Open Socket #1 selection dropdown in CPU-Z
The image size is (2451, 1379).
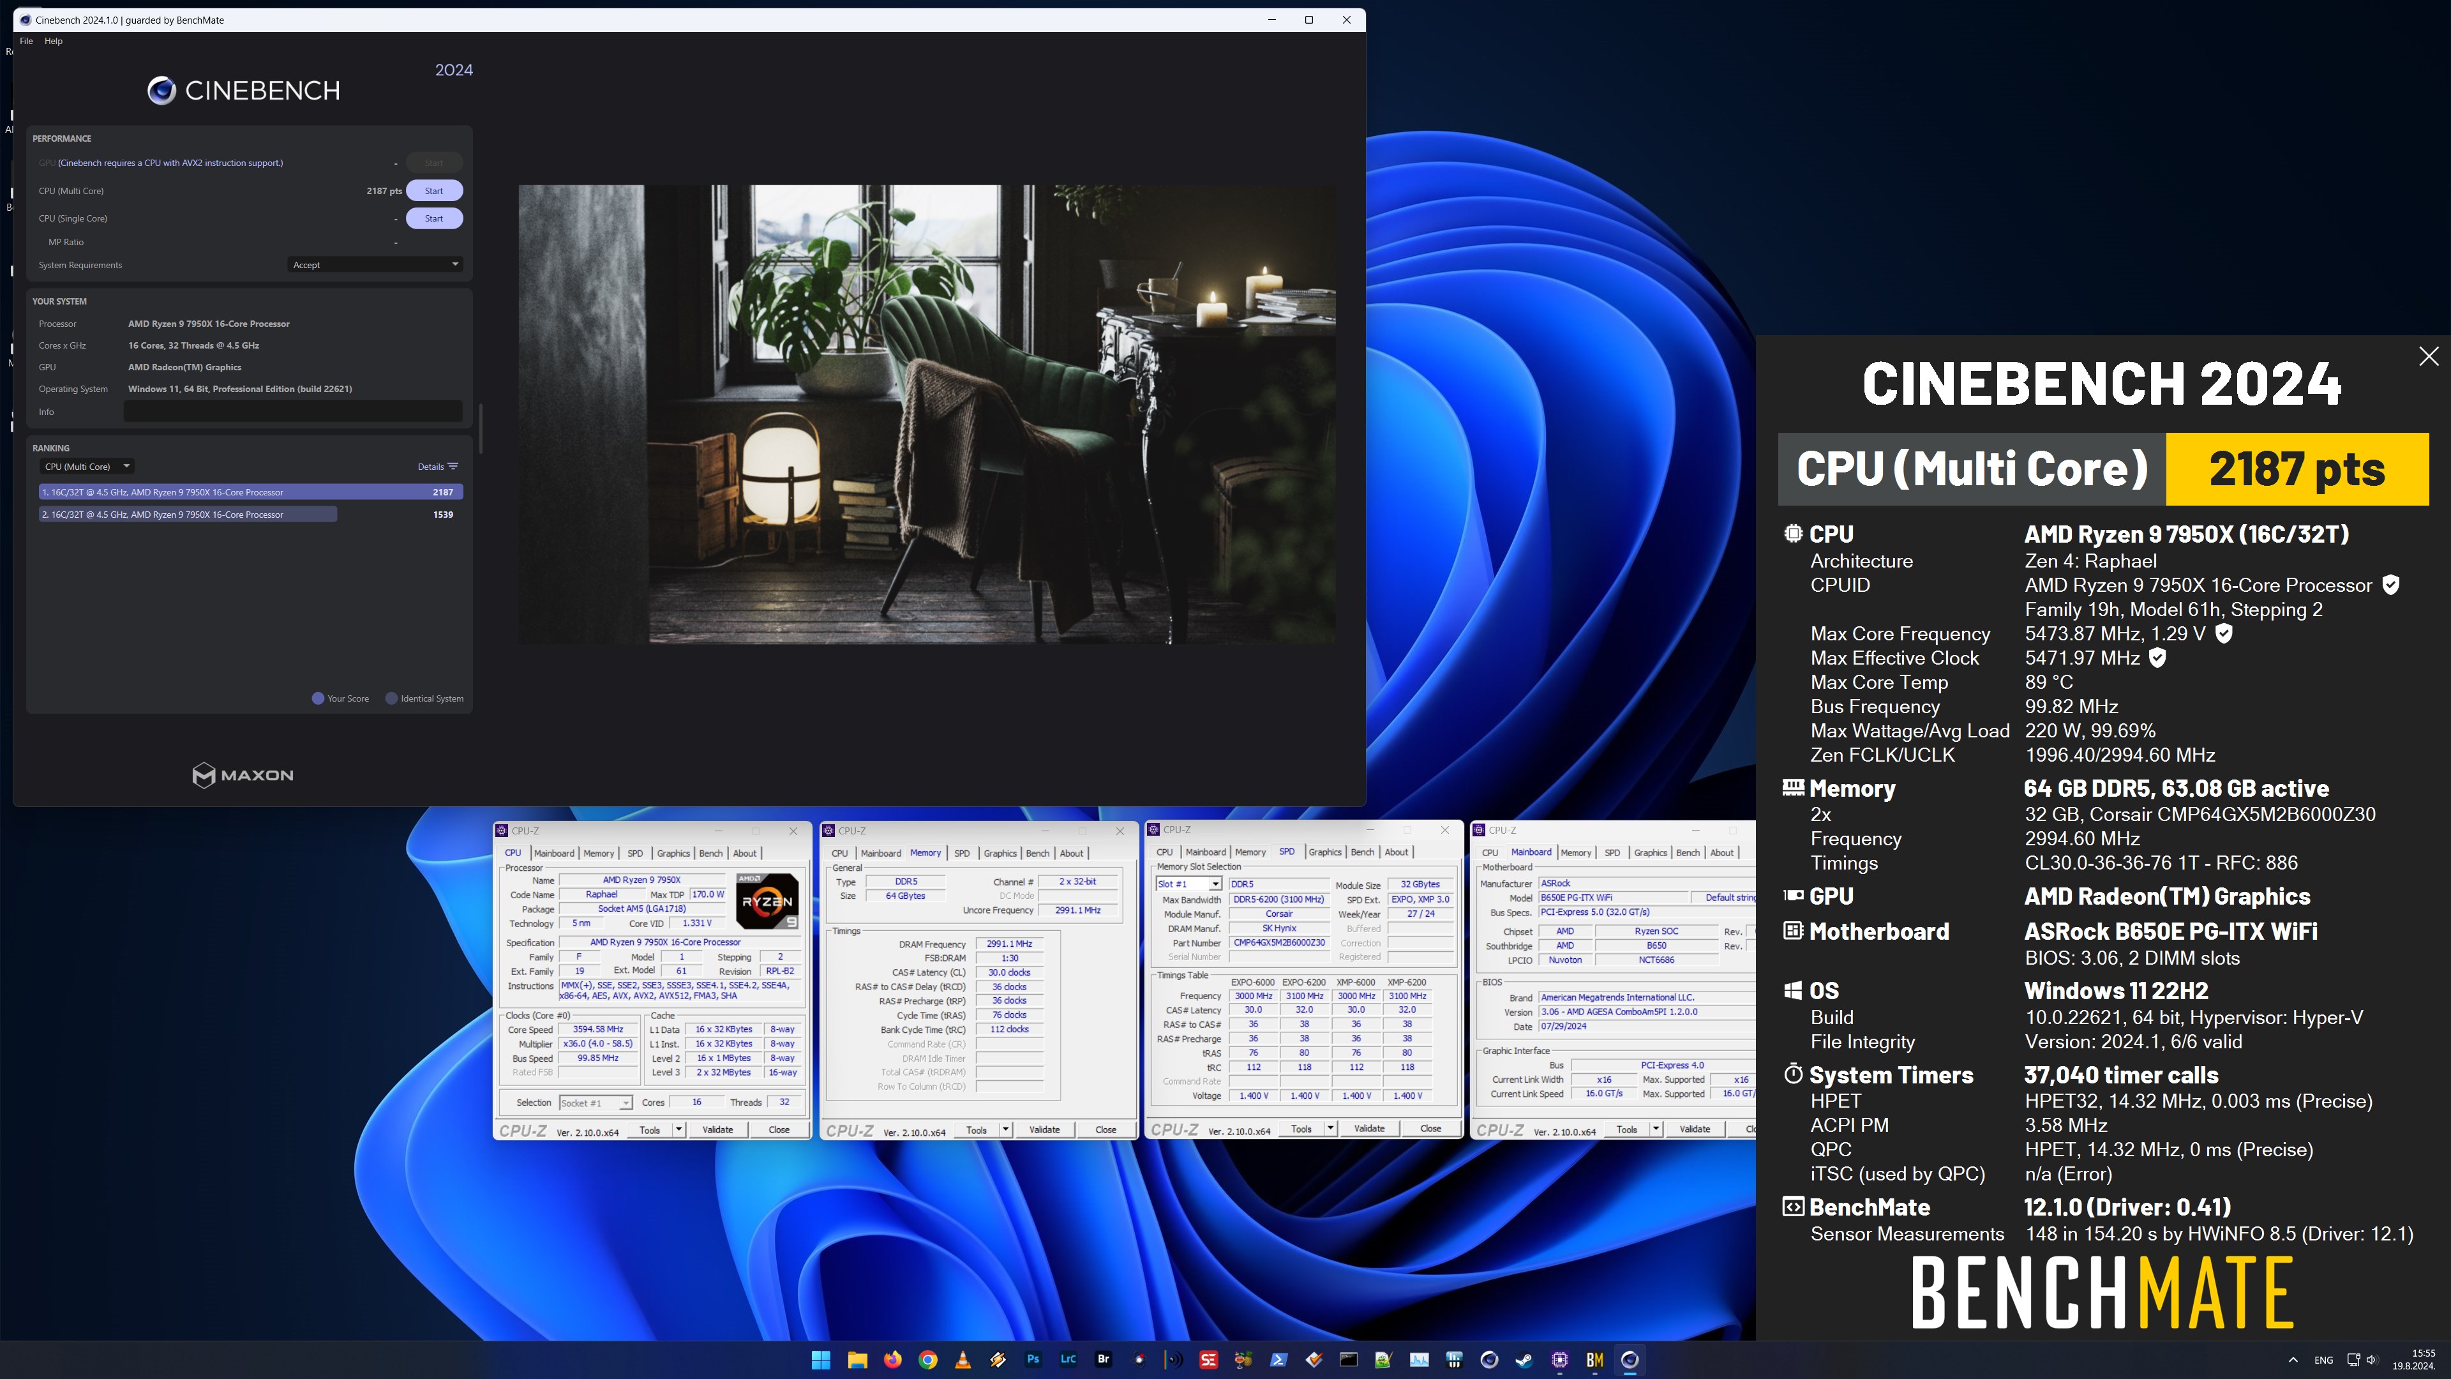[596, 1103]
